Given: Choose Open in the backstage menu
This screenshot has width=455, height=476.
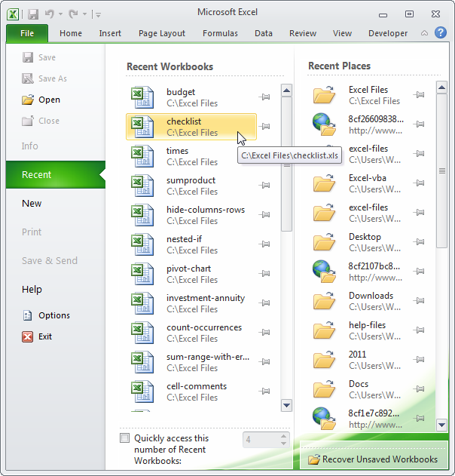Looking at the screenshot, I should coord(41,100).
